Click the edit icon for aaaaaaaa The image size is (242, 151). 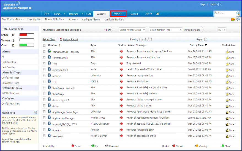pyautogui.click(x=50, y=135)
